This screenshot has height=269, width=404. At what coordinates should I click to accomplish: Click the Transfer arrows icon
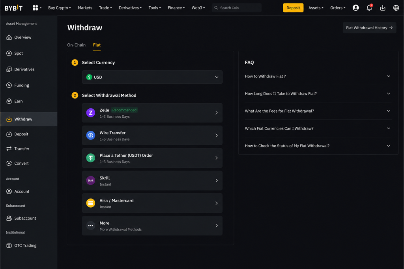[9, 148]
